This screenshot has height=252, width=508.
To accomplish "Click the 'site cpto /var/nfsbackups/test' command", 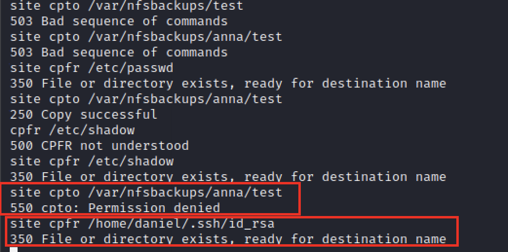I will pyautogui.click(x=126, y=5).
